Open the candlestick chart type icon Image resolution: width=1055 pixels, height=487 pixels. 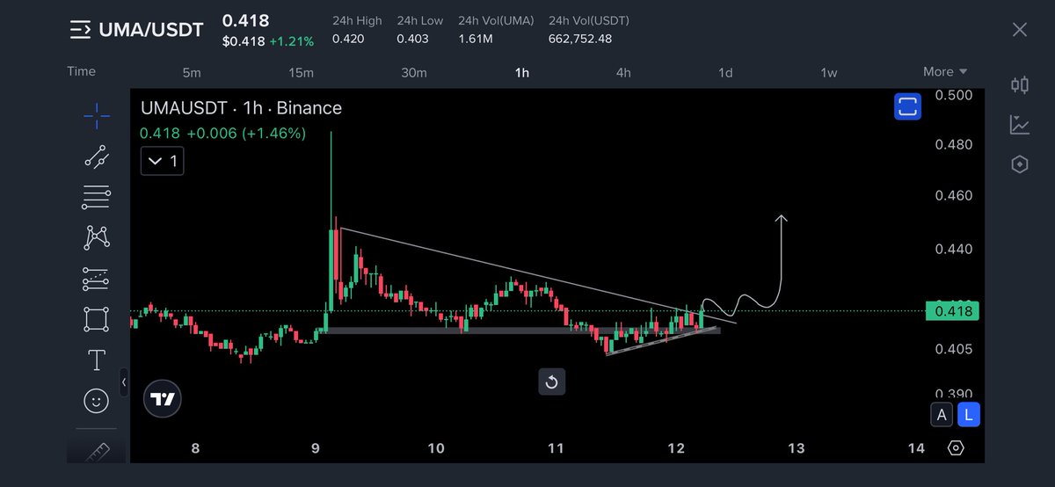coord(1020,84)
